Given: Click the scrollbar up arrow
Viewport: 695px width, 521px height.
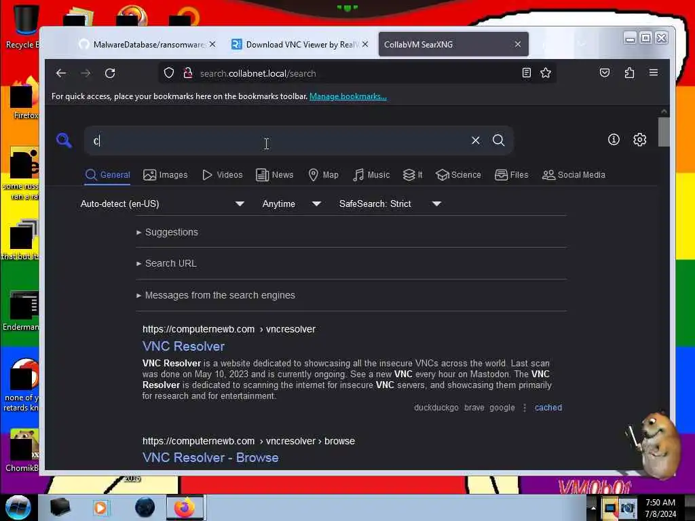Looking at the screenshot, I should tap(664, 111).
